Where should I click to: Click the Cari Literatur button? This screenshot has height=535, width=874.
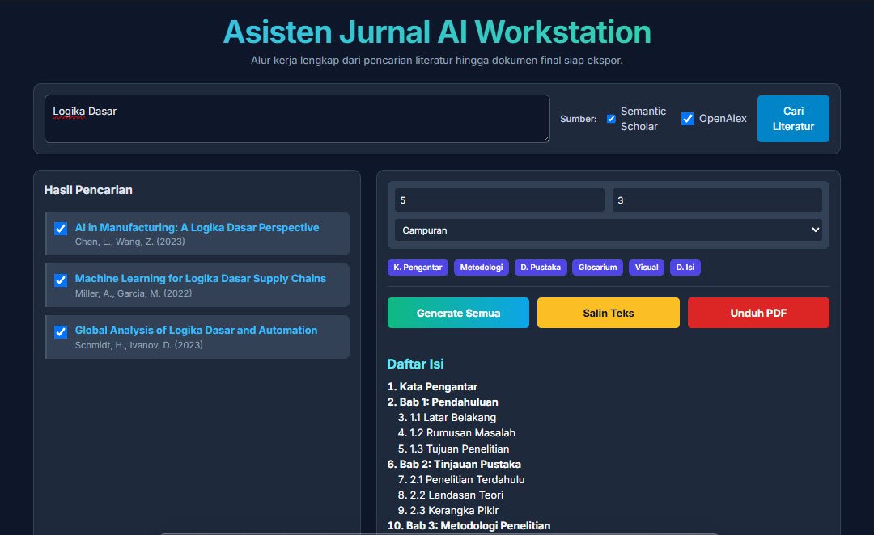pos(792,119)
